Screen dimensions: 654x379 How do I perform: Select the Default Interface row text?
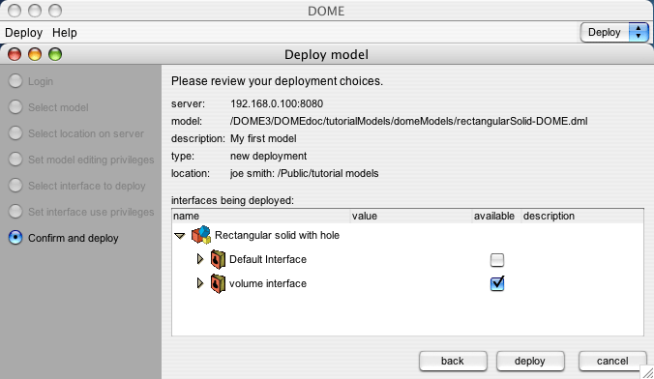(268, 259)
